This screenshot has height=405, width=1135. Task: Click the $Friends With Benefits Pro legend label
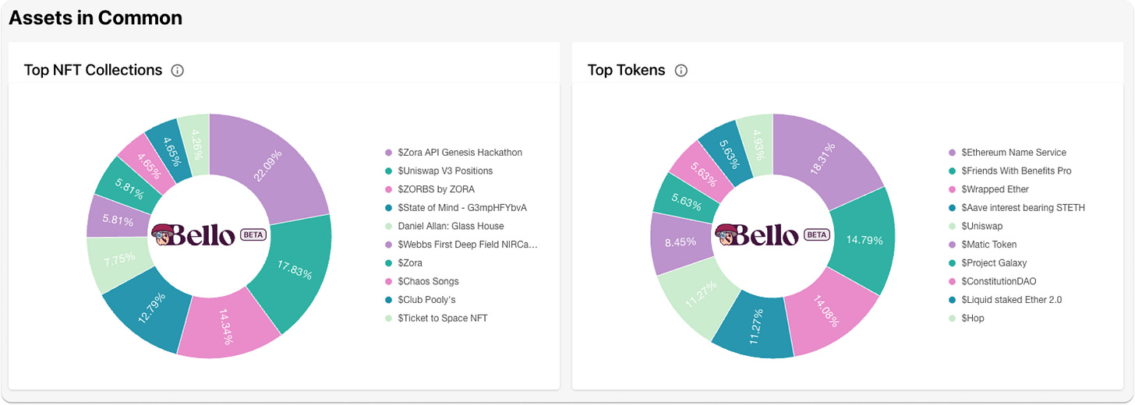[1016, 171]
